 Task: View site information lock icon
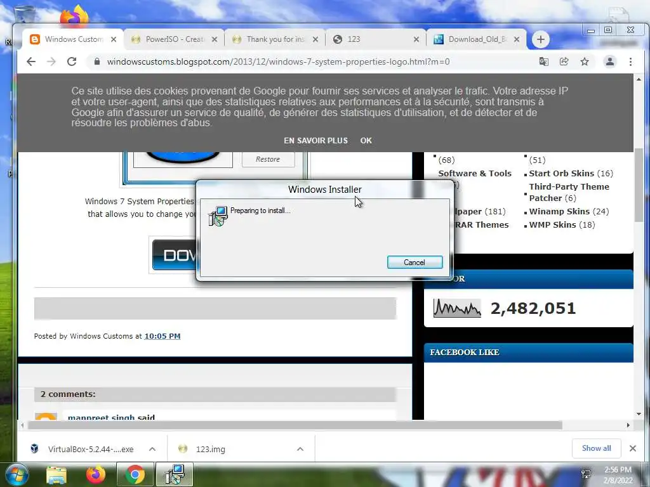[x=97, y=62]
